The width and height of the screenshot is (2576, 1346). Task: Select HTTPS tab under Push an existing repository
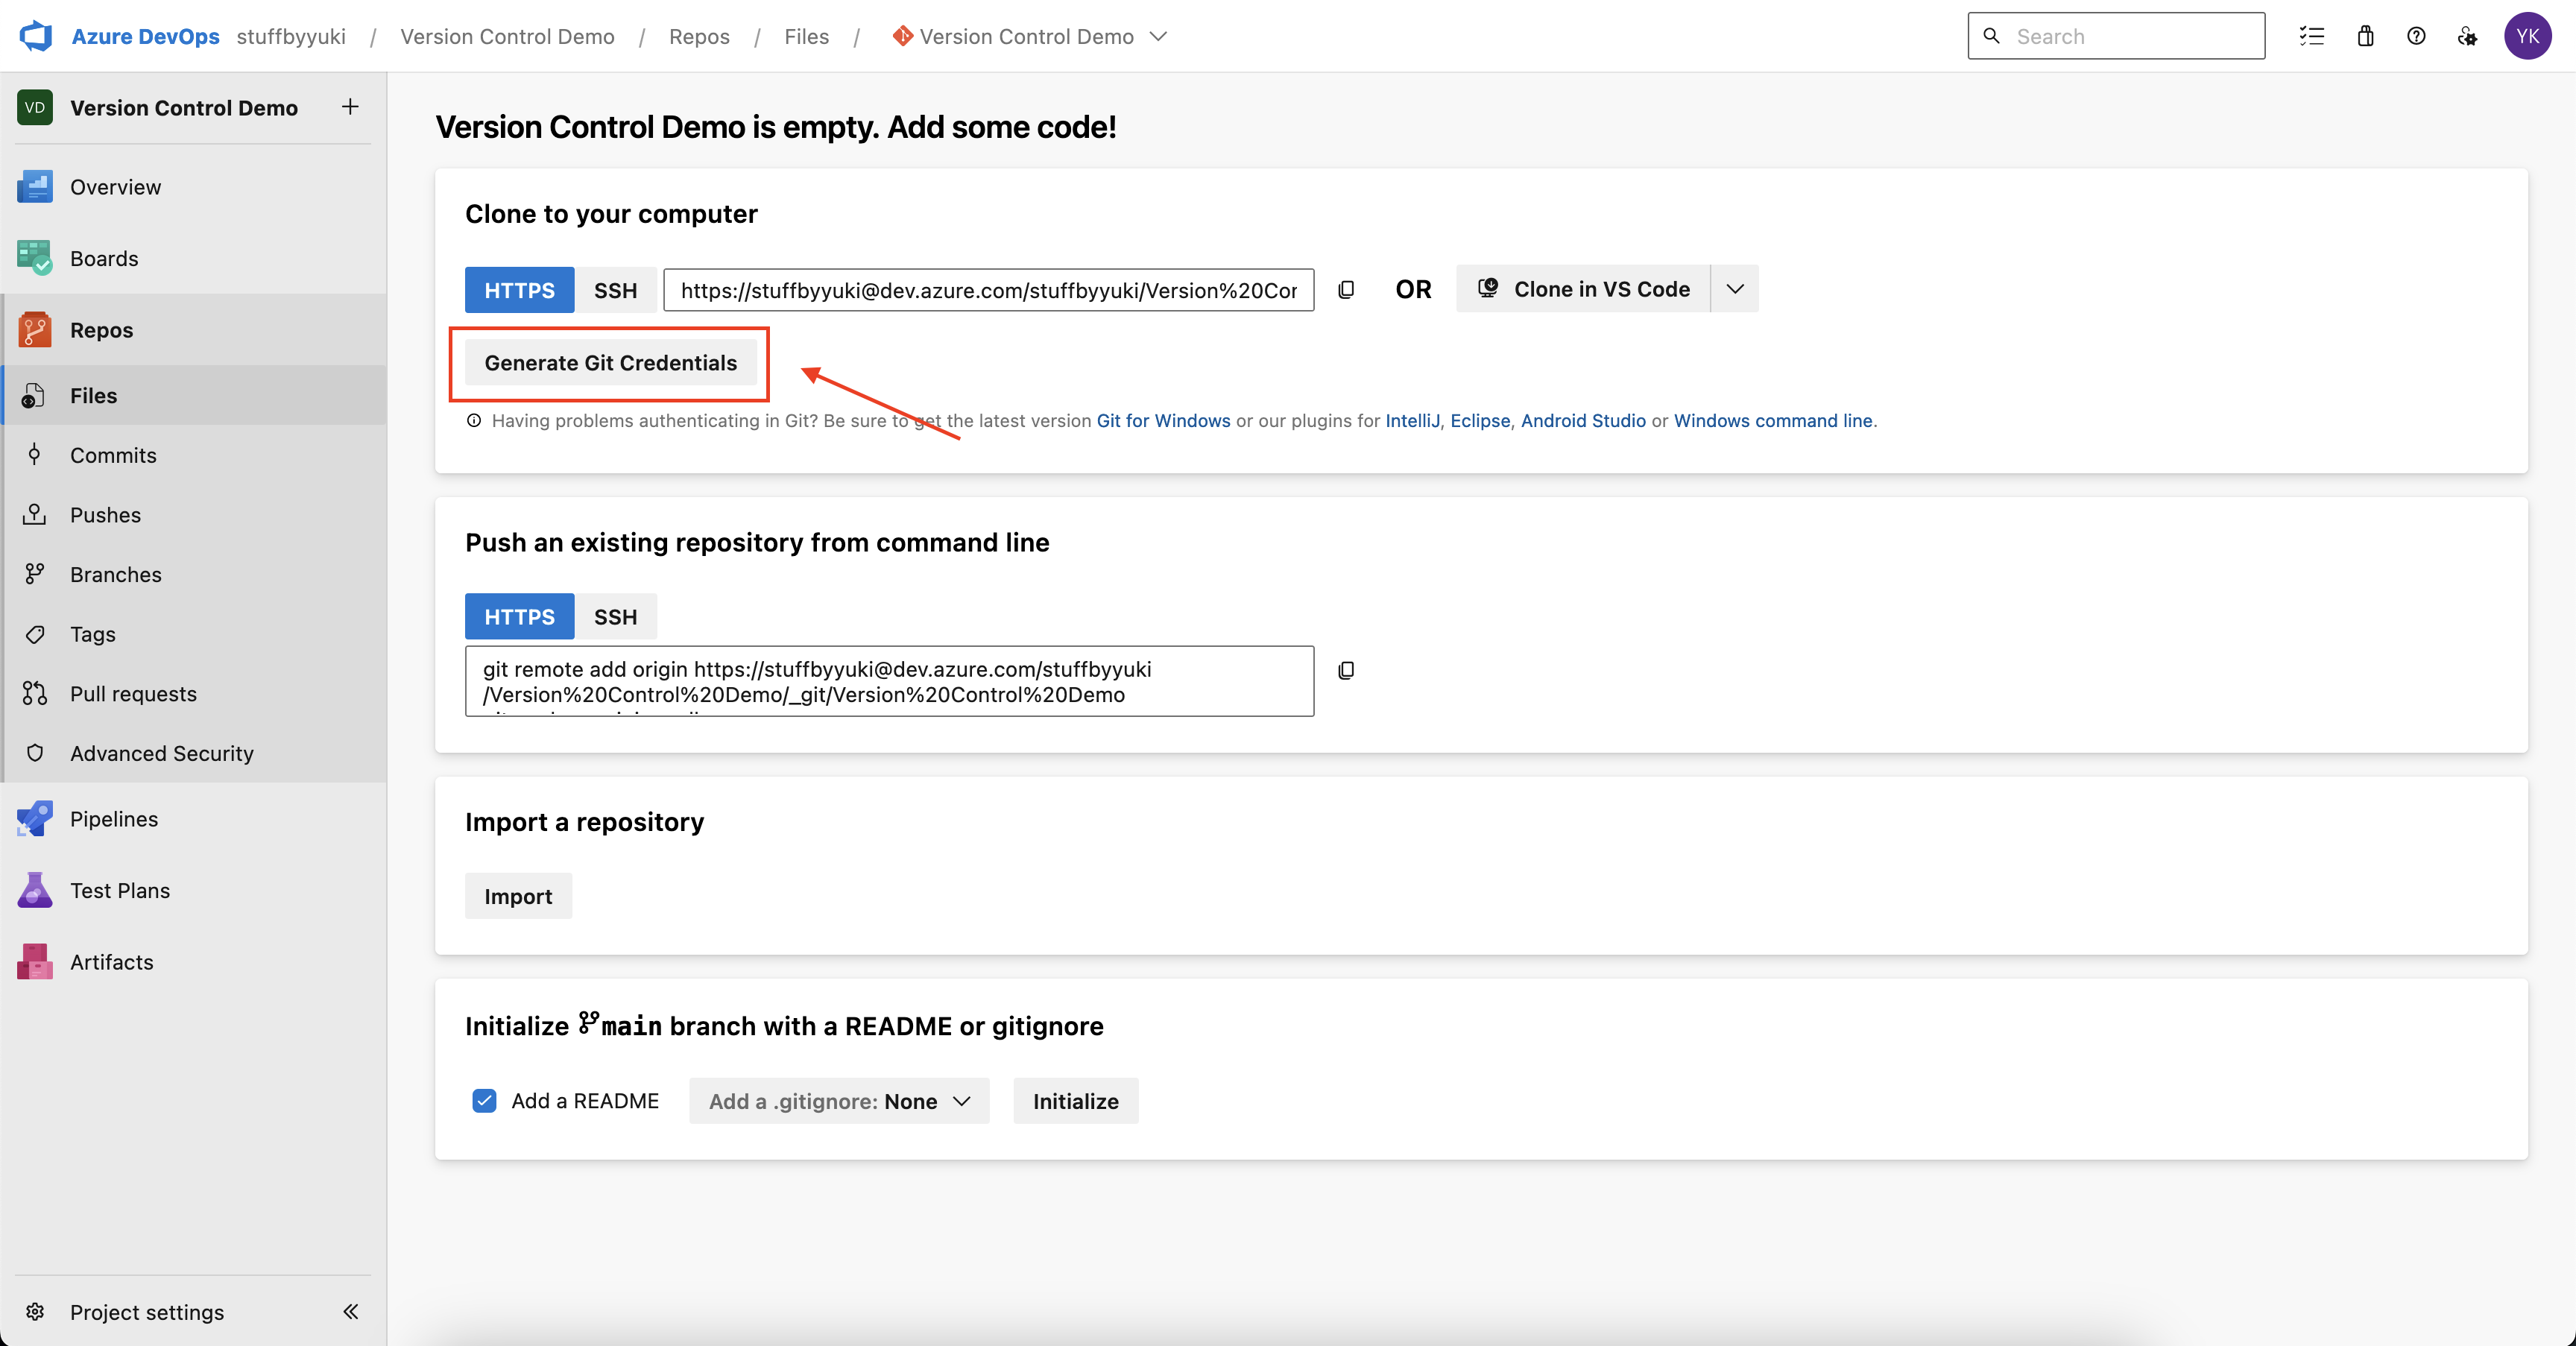click(x=519, y=617)
